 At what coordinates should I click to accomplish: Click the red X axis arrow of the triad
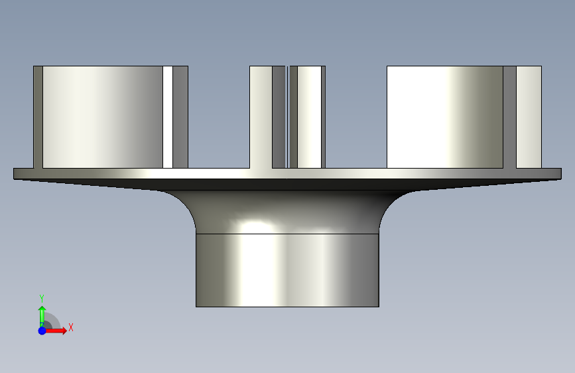(56, 331)
